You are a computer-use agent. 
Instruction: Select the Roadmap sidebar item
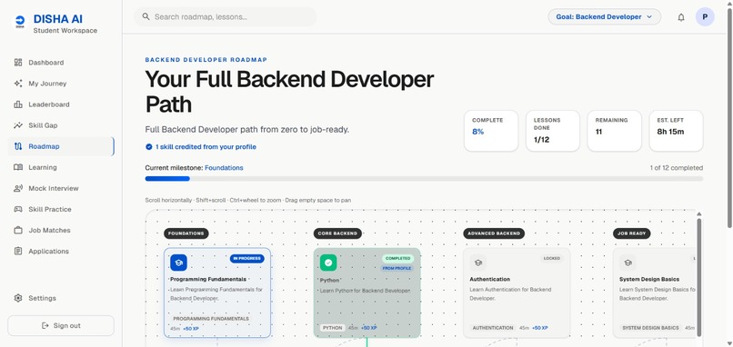pyautogui.click(x=61, y=146)
